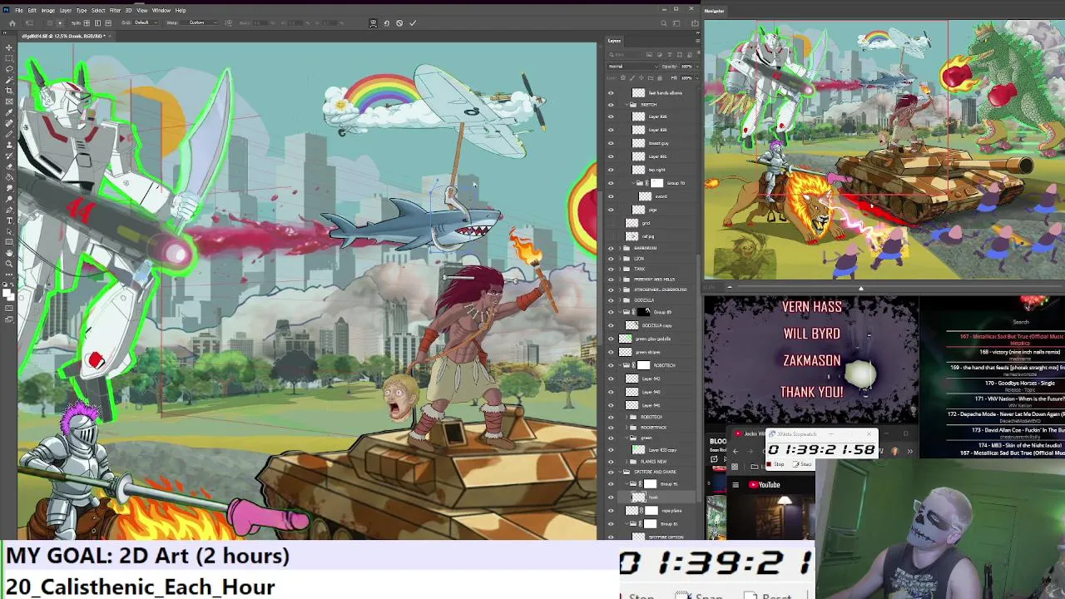
Task: Open the blend mode Normal dropdown
Action: [632, 66]
